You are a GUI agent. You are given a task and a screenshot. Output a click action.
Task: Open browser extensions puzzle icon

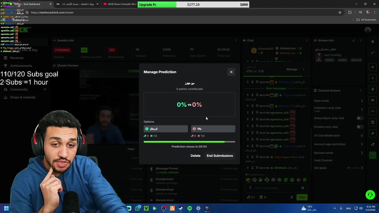point(350,12)
